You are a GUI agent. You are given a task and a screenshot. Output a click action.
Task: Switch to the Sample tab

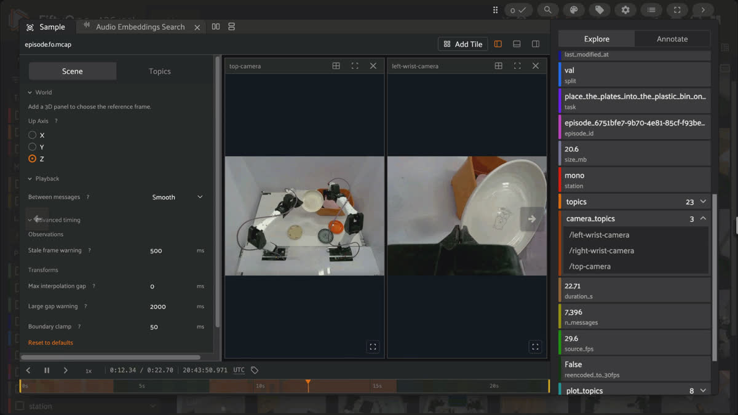(x=46, y=27)
